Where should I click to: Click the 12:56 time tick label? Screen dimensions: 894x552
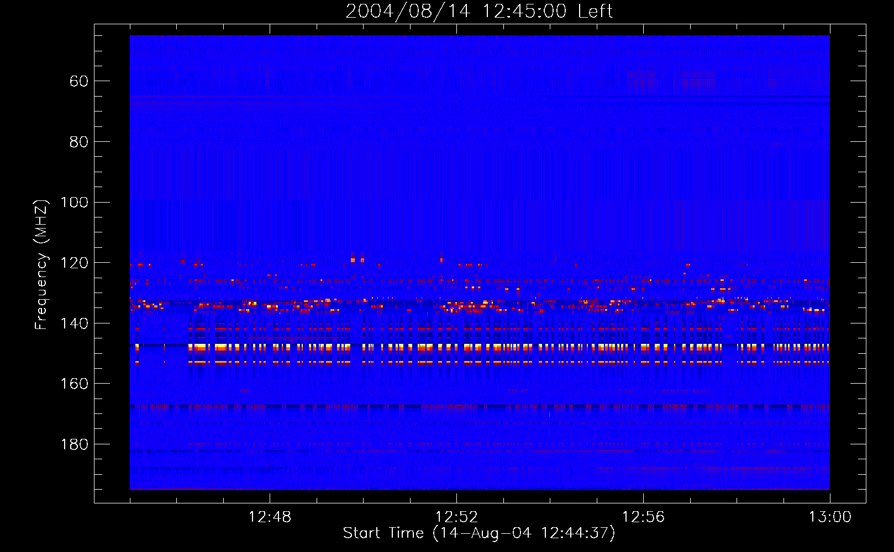point(643,517)
